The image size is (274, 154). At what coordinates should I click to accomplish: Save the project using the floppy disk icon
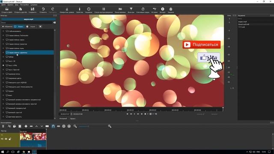tap(33, 9)
